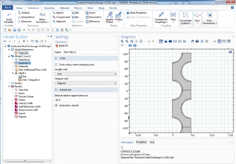236x164 pixels.
Task: Toggle Automatic rebuild checkbox
Action: point(56,106)
